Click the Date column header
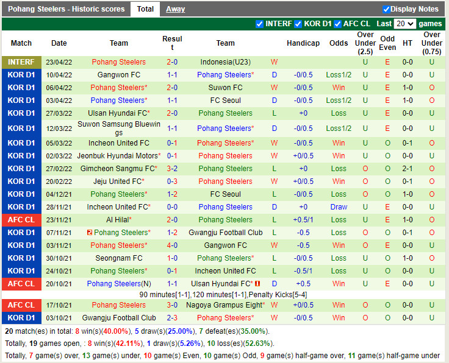 [59, 43]
